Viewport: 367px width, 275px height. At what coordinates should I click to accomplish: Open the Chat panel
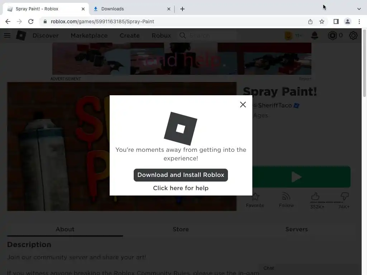coord(309,269)
